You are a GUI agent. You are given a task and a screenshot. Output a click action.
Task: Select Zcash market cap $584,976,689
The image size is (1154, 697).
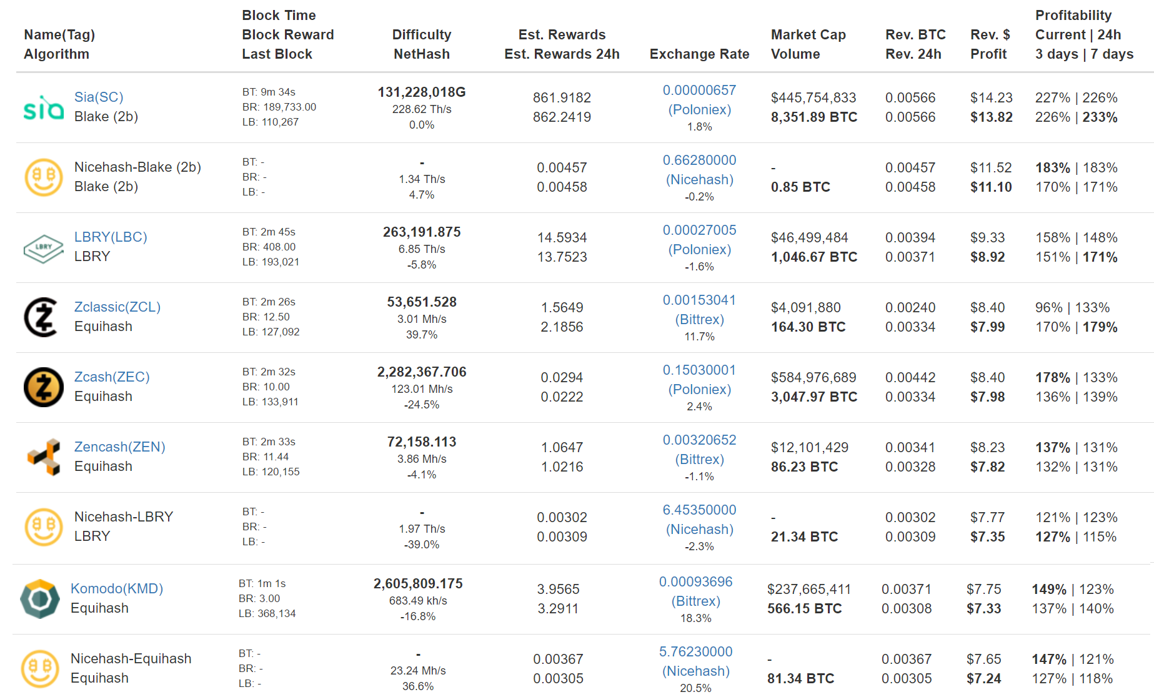pyautogui.click(x=813, y=378)
